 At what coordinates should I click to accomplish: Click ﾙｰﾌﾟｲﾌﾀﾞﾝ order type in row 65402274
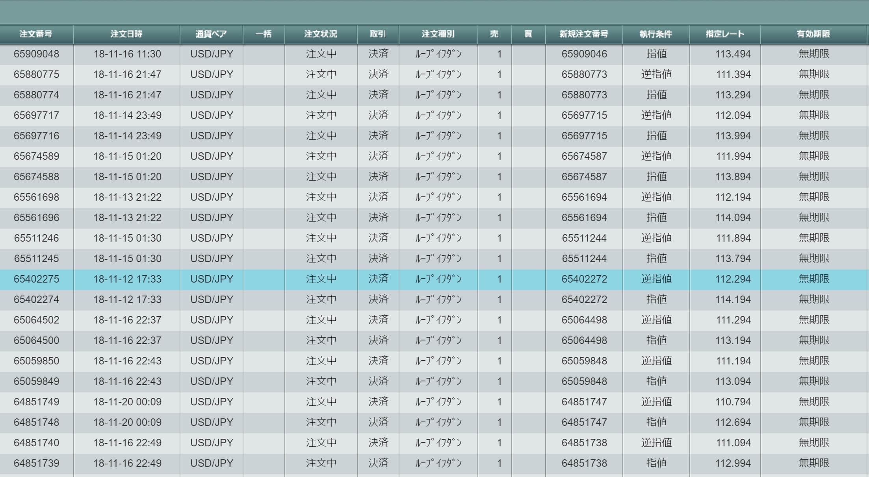click(438, 300)
